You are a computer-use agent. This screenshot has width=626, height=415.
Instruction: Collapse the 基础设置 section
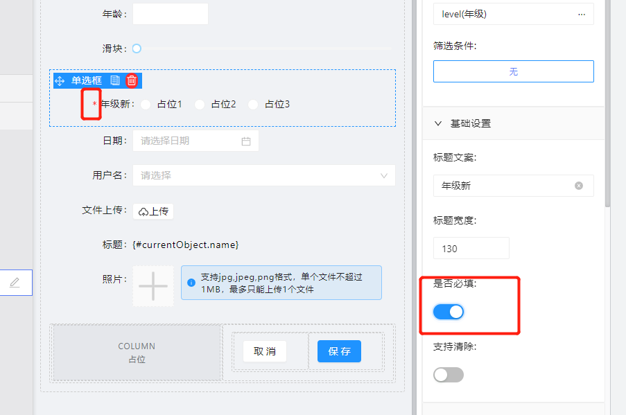438,124
